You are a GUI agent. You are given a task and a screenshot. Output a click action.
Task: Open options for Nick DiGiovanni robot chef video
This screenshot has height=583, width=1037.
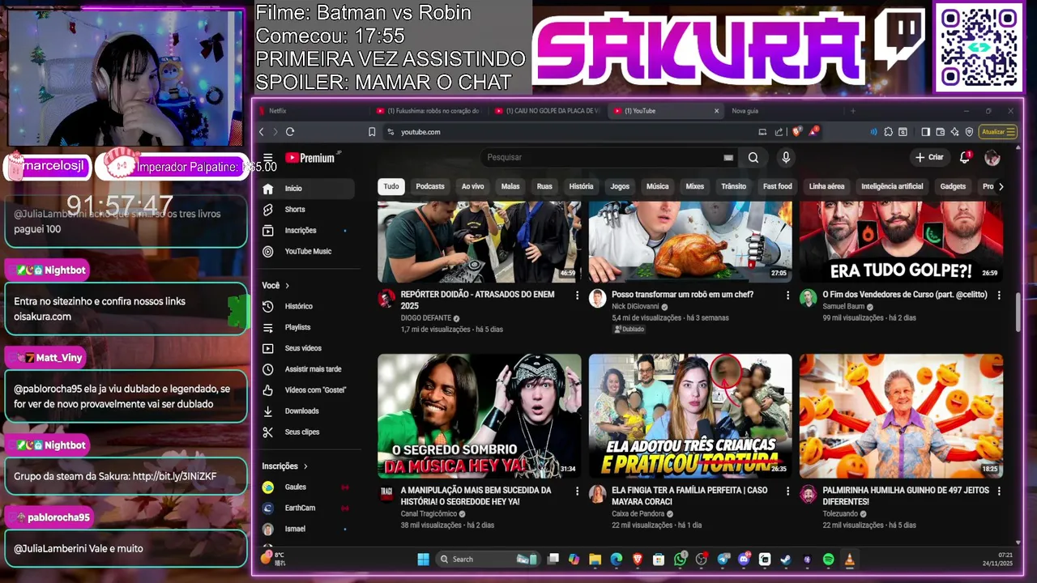point(787,296)
